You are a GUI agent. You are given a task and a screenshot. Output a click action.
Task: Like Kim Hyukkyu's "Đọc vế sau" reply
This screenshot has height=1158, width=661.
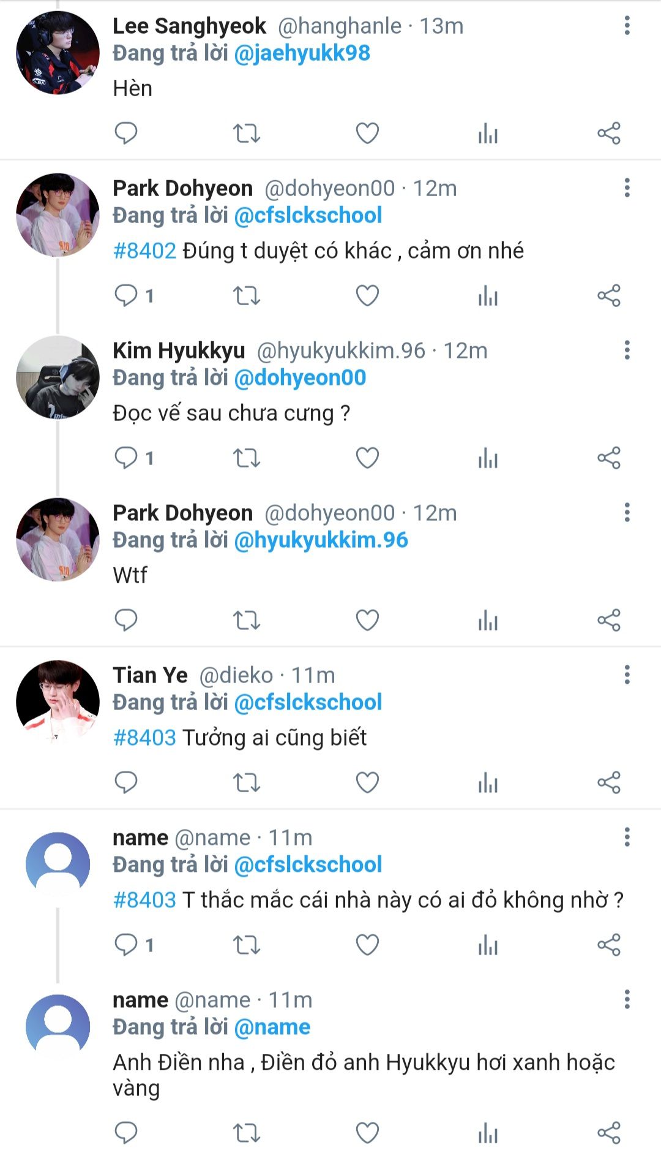click(367, 458)
